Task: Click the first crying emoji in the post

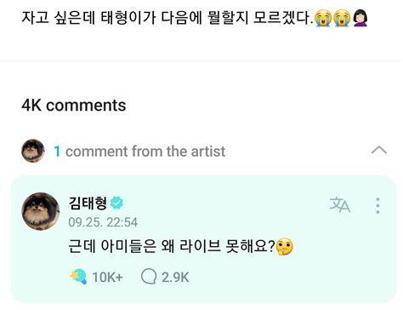Action: click(x=323, y=18)
